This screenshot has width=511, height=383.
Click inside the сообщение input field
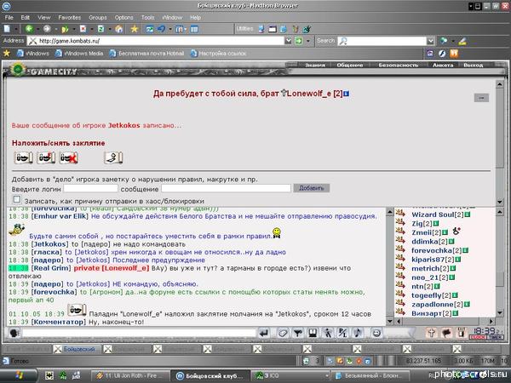coord(226,188)
